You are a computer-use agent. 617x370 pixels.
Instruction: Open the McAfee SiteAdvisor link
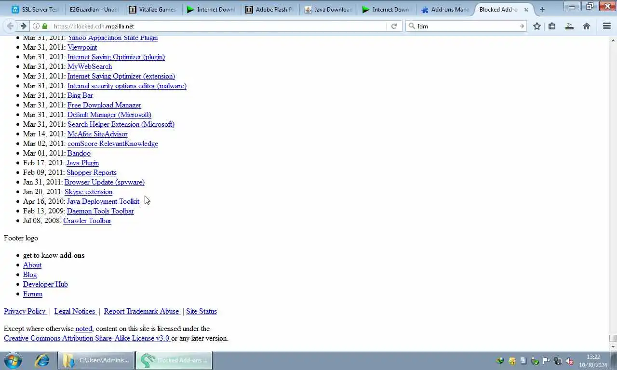(97, 134)
